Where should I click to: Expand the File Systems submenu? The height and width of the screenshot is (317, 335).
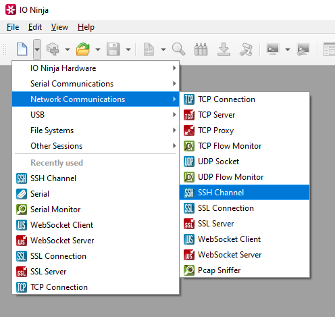tap(96, 130)
